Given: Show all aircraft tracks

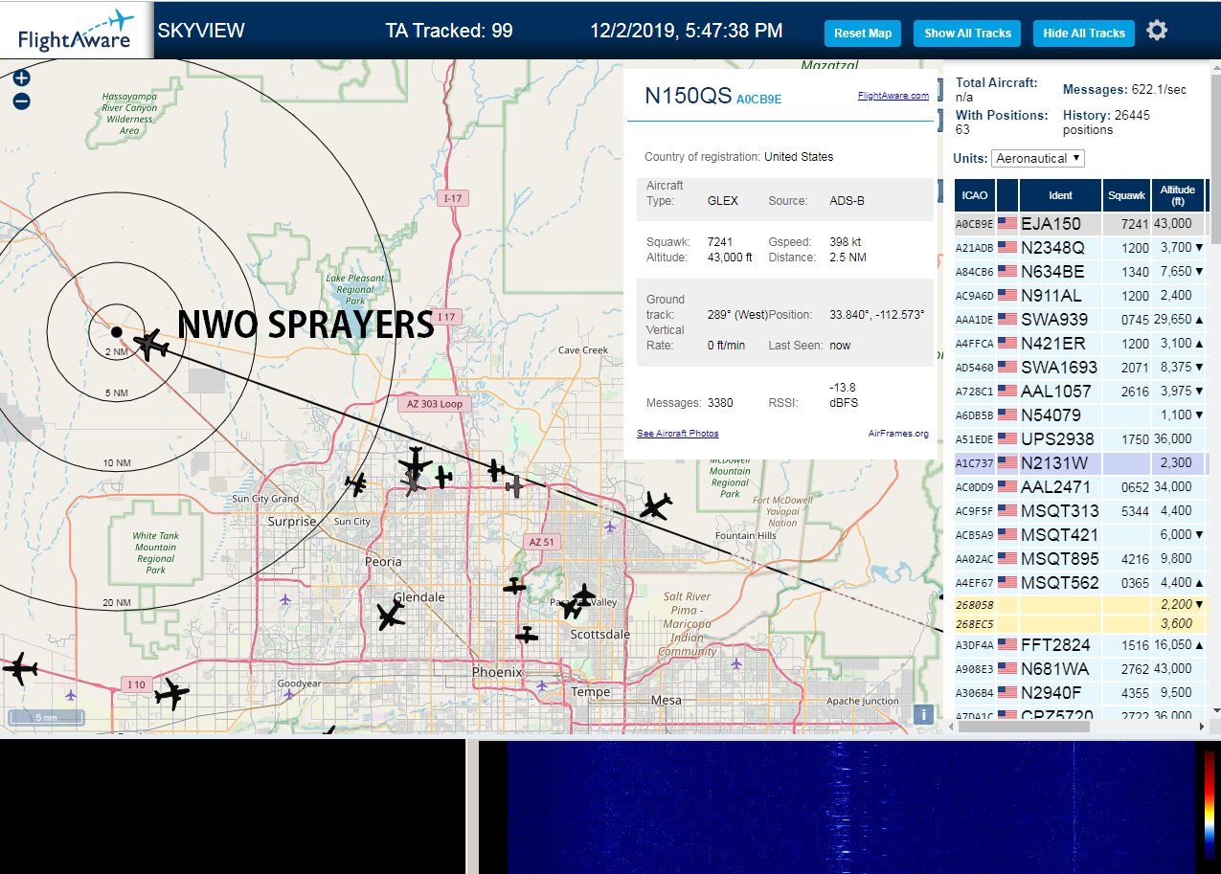Looking at the screenshot, I should pyautogui.click(x=967, y=34).
